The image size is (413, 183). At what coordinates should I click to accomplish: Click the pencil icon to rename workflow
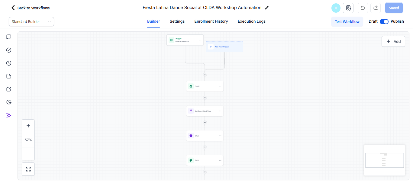pos(267,8)
